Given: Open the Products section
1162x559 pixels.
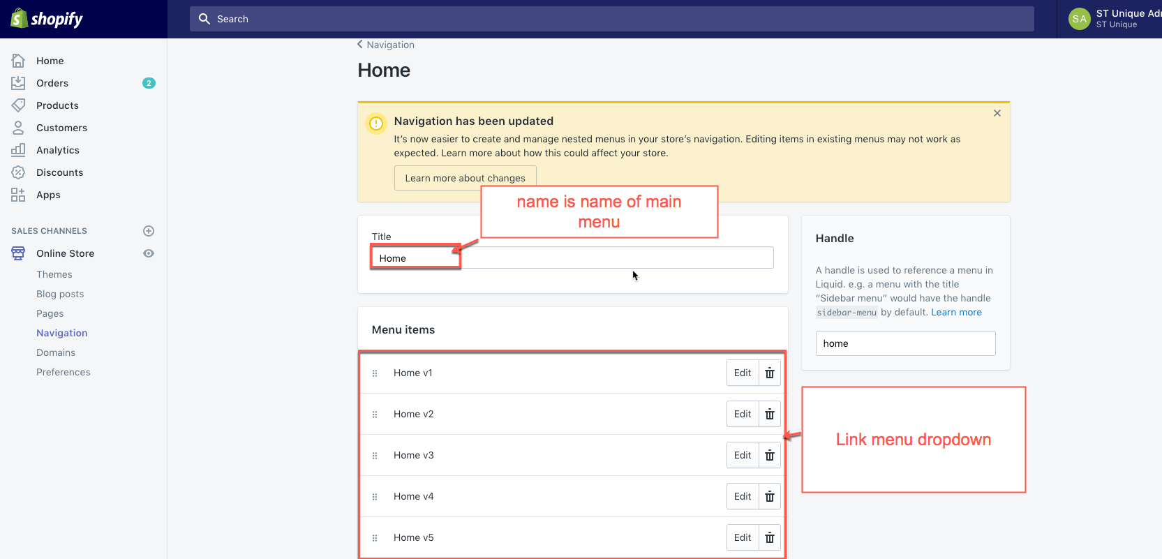Looking at the screenshot, I should [x=57, y=105].
